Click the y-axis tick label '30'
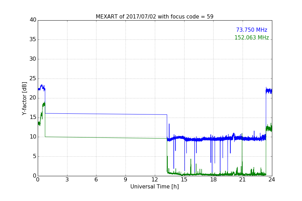The image size is (302, 201). [x=33, y=59]
